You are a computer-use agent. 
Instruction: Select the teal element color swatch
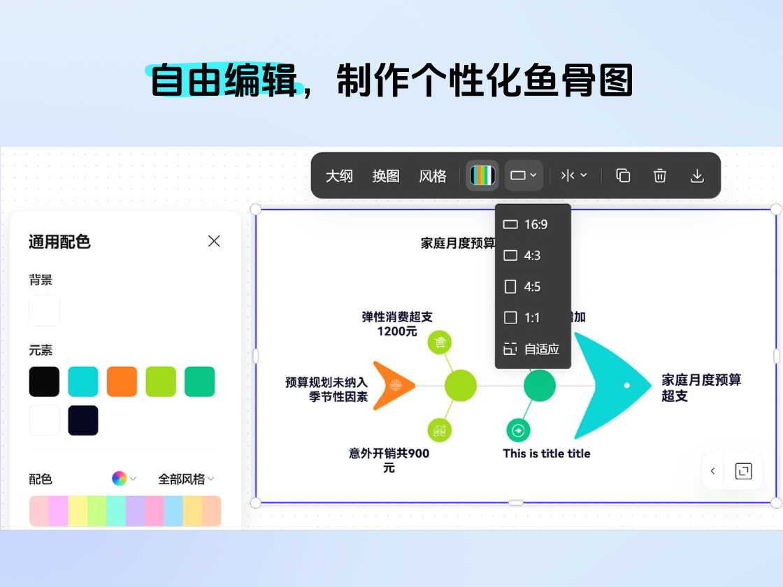[x=82, y=381]
